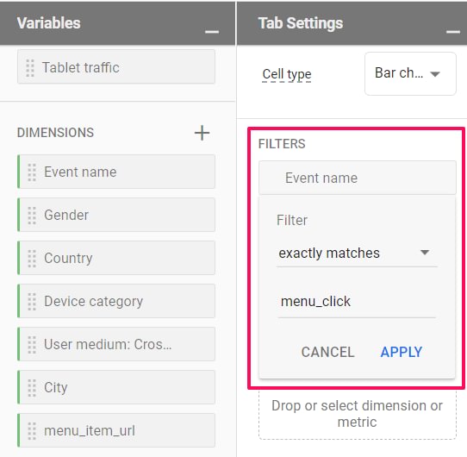The height and width of the screenshot is (457, 467).
Task: Apply the Event name filter
Action: coord(402,352)
